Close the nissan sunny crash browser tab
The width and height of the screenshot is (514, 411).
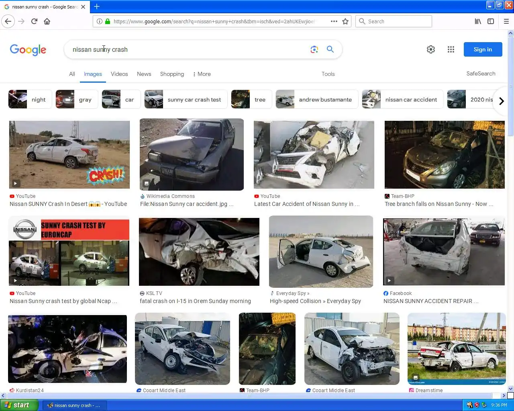click(x=83, y=7)
